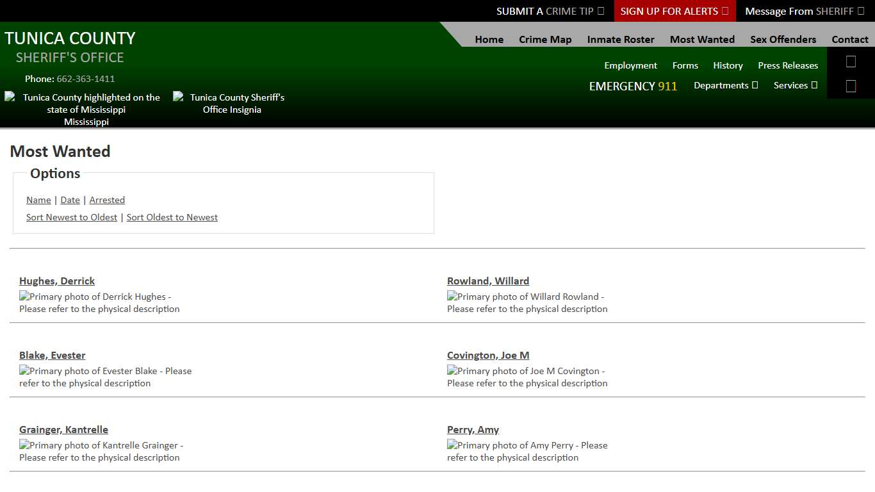
Task: Open Message From Sheriff panel
Action: (x=804, y=11)
